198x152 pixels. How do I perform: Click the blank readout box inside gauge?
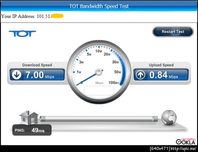click(x=99, y=91)
